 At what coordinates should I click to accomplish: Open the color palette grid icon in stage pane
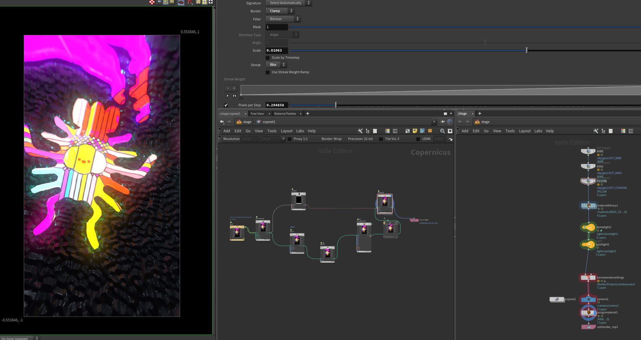[623, 131]
